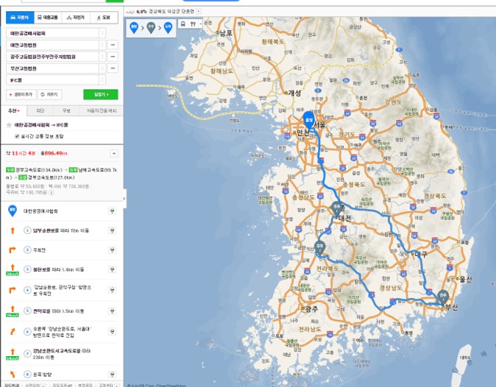This screenshot has width=496, height=387.
Task: Open the 추천 route option dropdown
Action: (14, 110)
